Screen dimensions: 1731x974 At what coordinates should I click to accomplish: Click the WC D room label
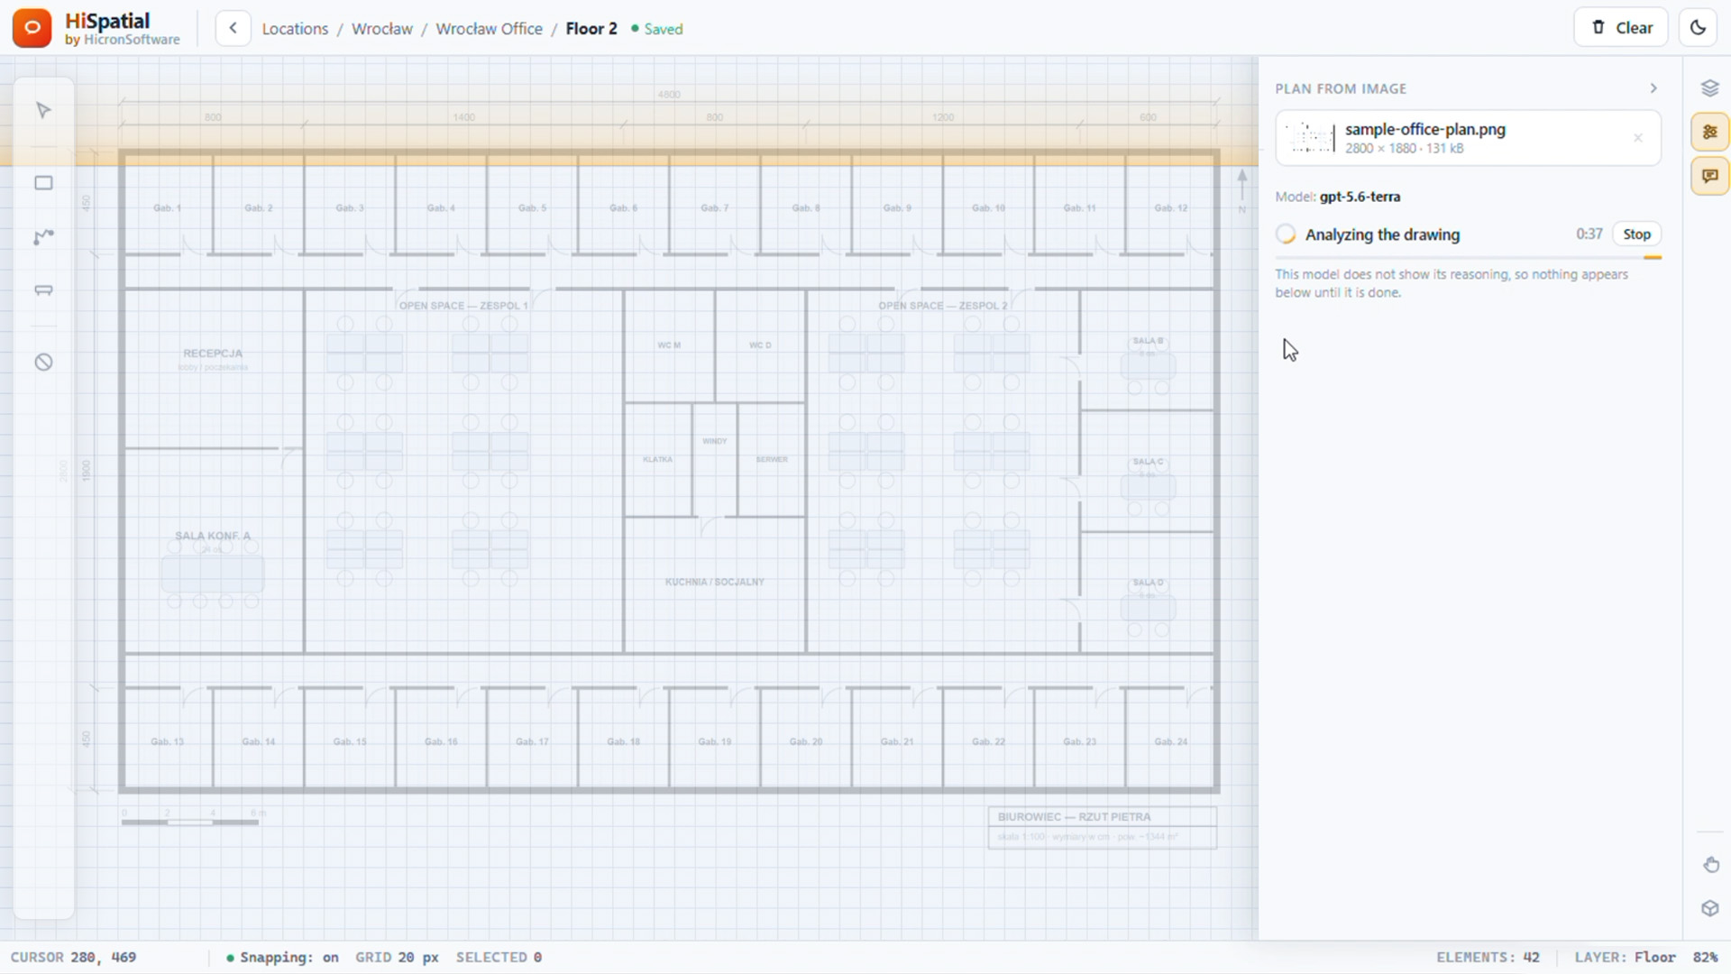(x=760, y=345)
